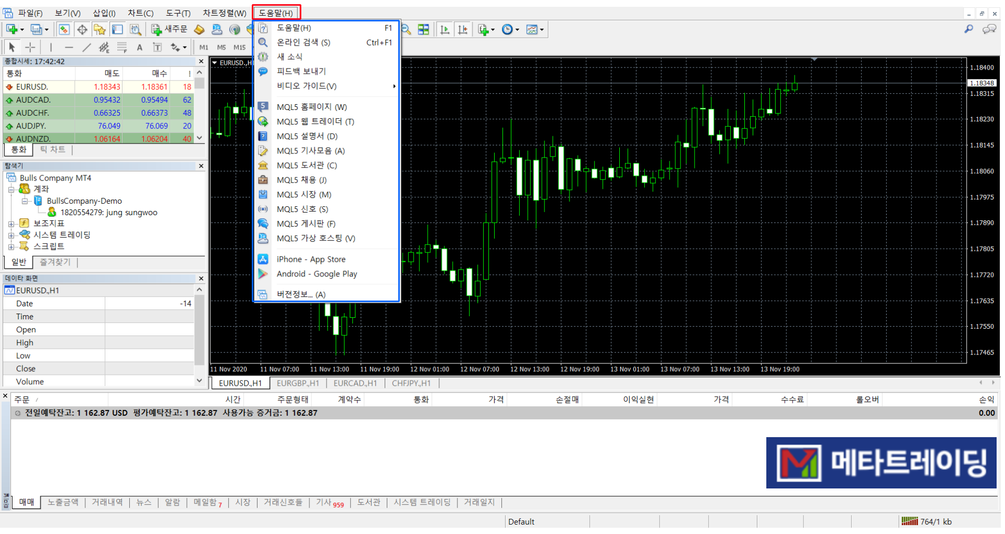Toggle the Market Watch panel button
Screen dimensions: 1005x534
64,30
